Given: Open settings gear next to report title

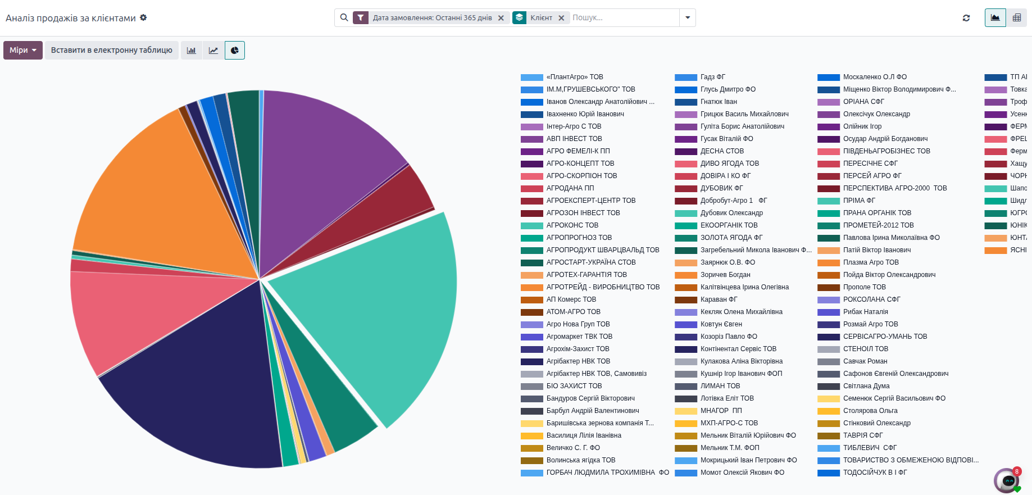Looking at the screenshot, I should (143, 18).
